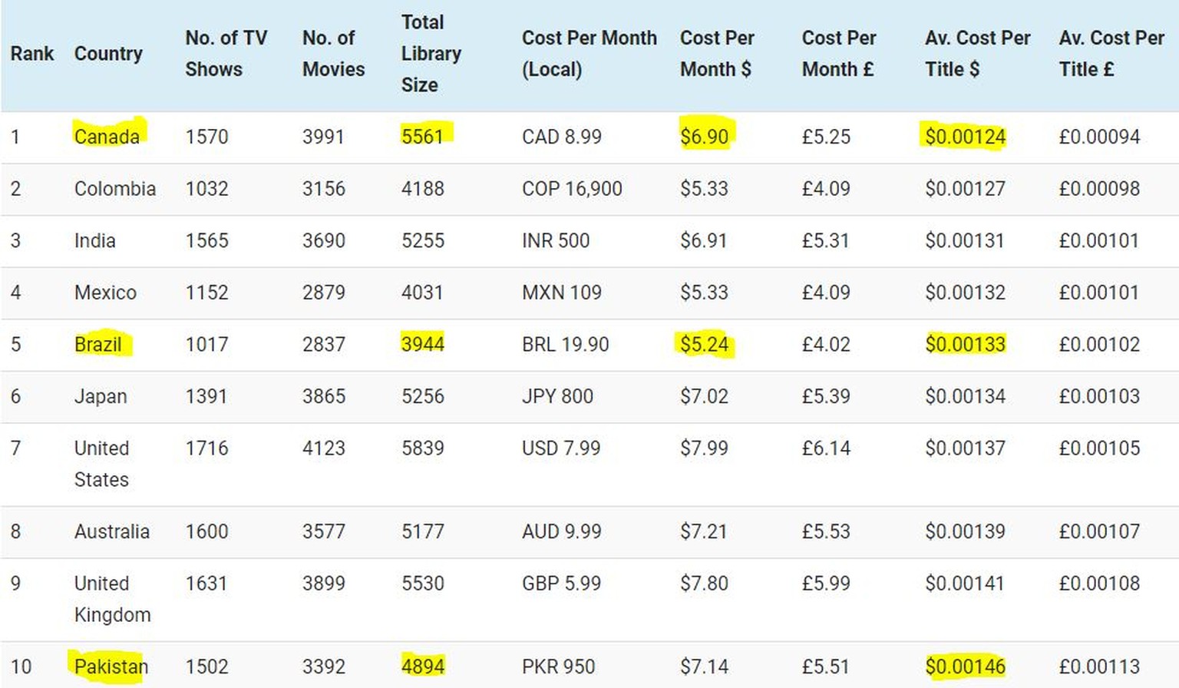Click the Rank column header
Image resolution: width=1179 pixels, height=688 pixels.
(32, 54)
